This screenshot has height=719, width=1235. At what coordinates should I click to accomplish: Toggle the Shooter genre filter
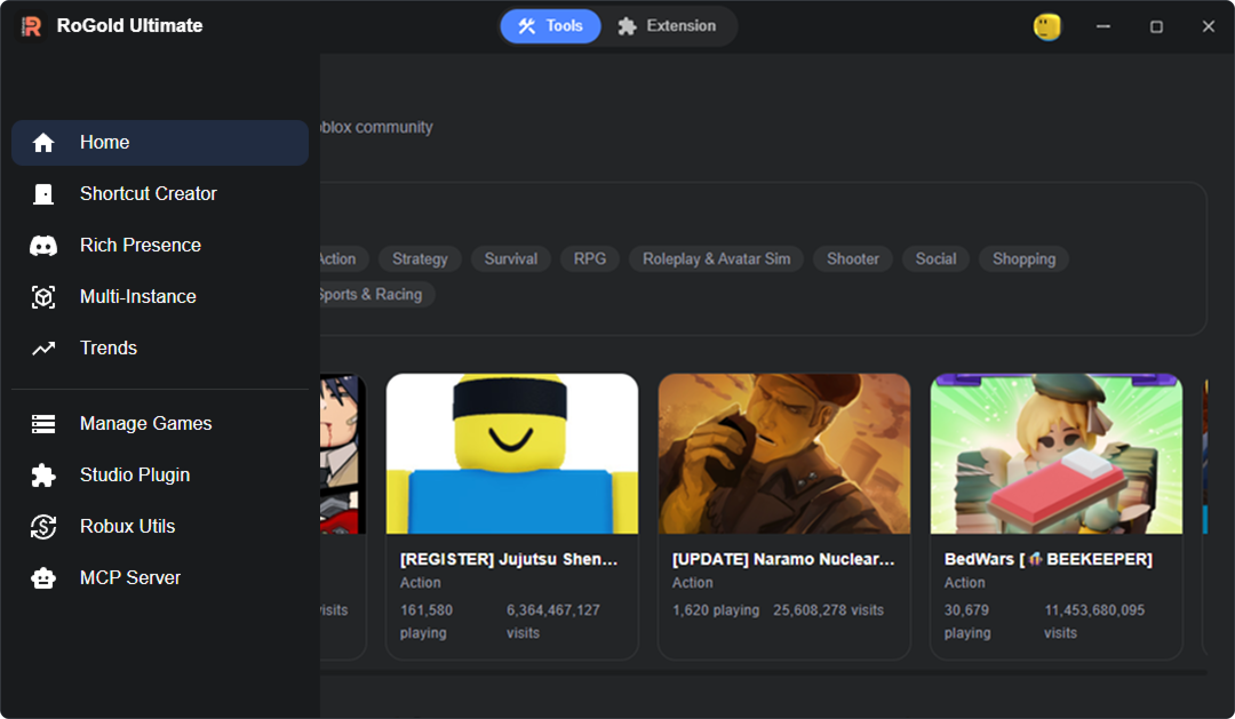[853, 259]
